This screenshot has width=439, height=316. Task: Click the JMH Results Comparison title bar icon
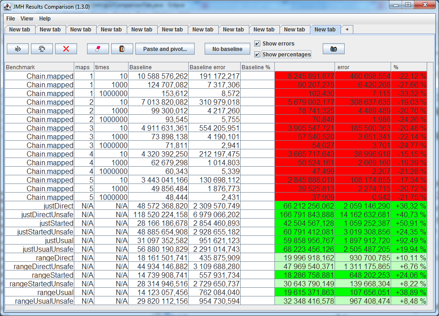click(7, 6)
